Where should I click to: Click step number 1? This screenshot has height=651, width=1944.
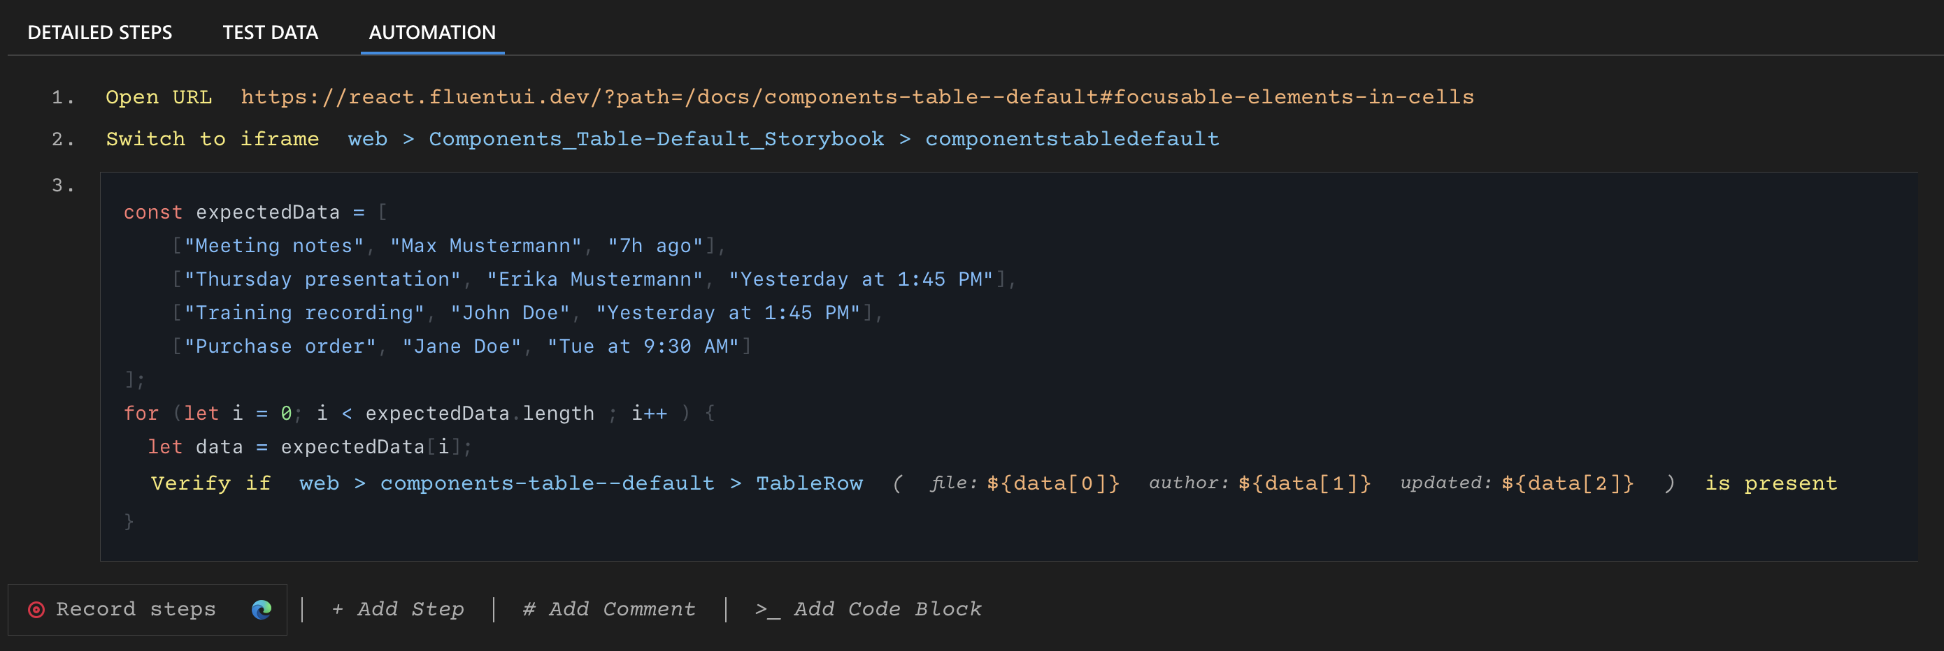point(64,97)
